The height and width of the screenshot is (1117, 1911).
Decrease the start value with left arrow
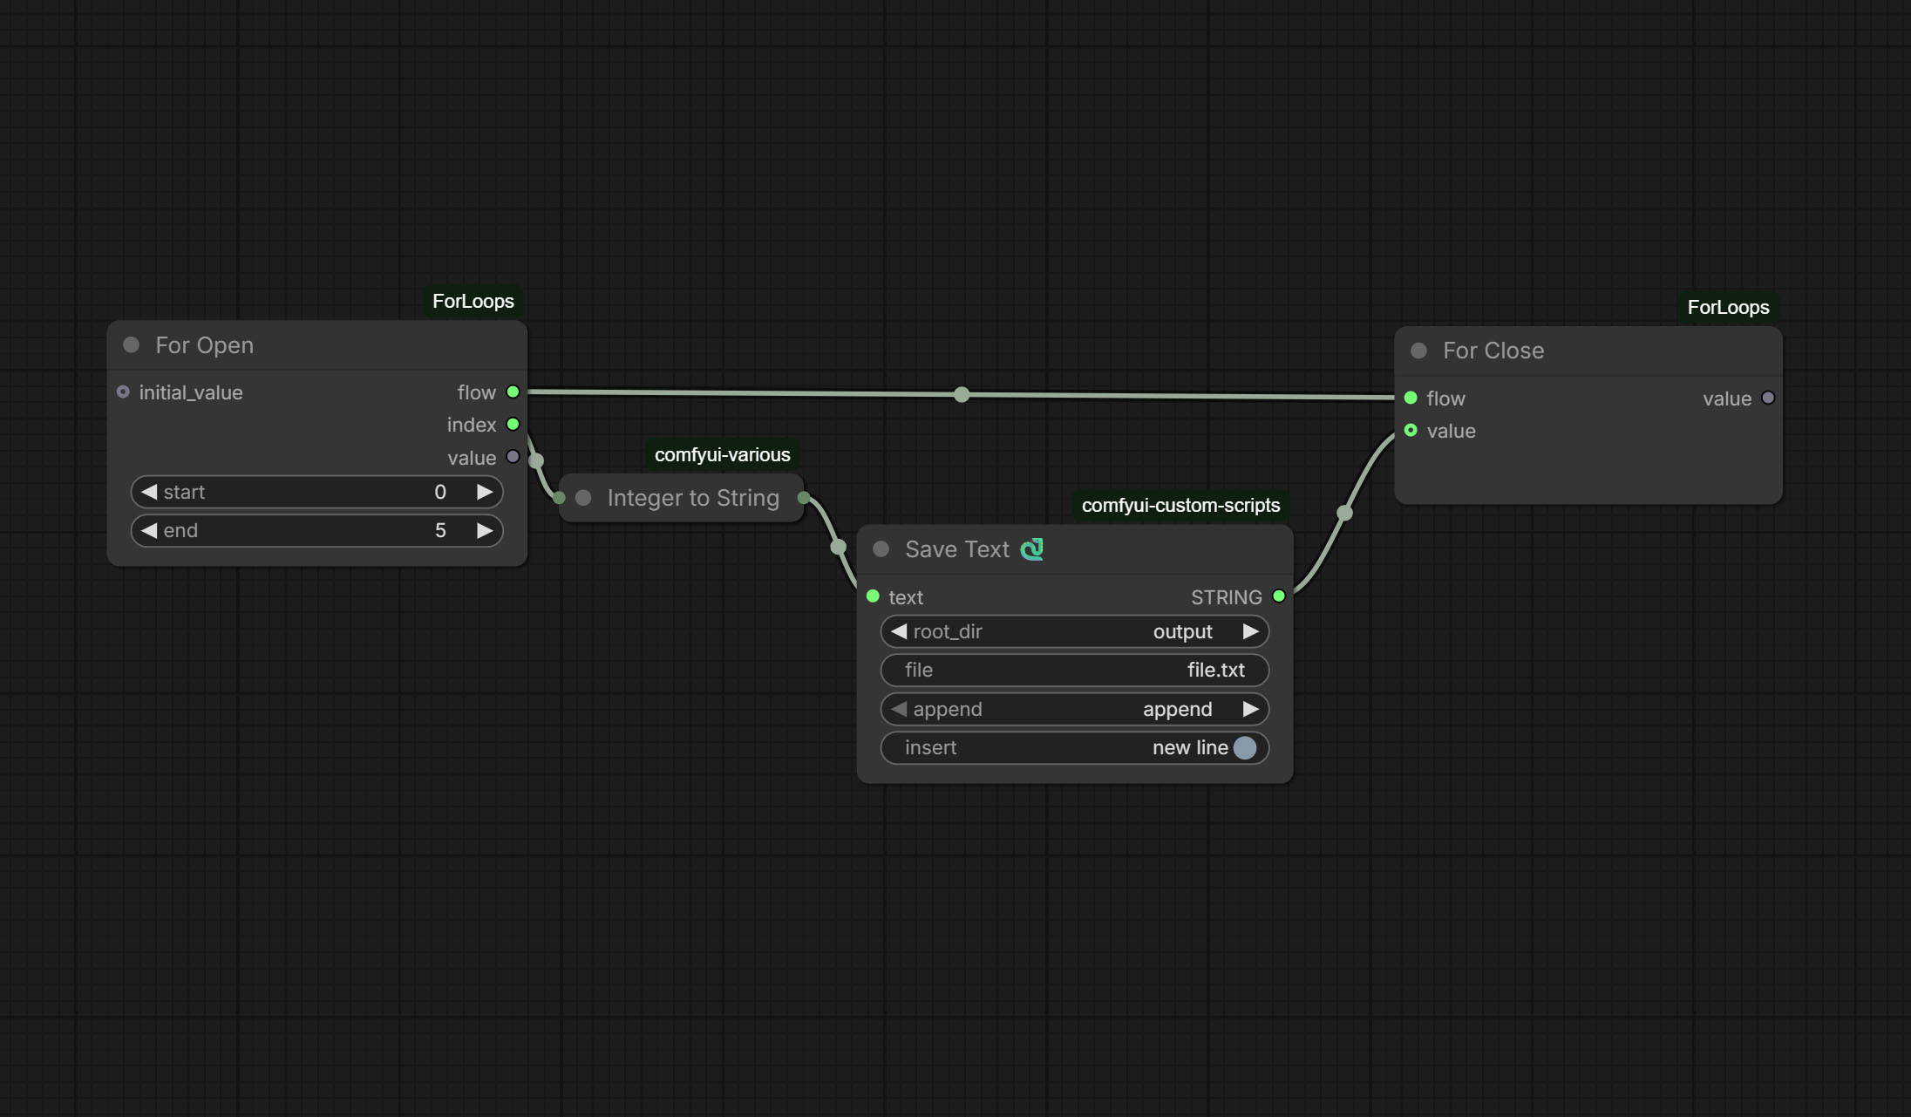pos(149,493)
